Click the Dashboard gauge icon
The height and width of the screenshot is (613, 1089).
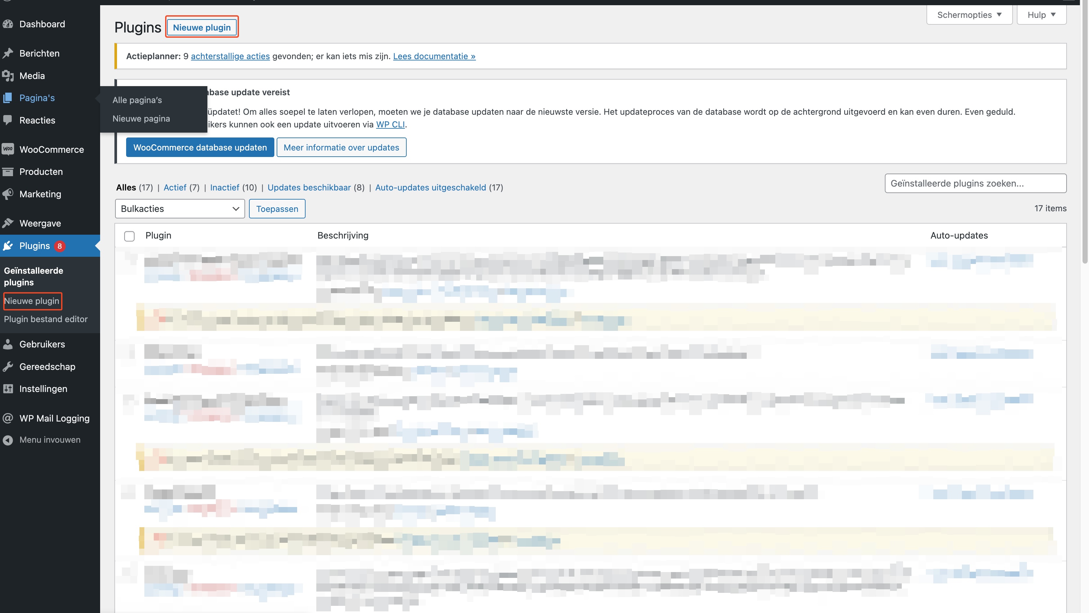(7, 24)
